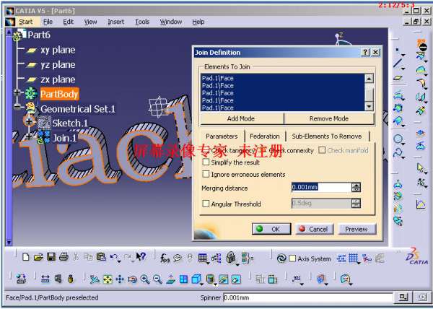433x309 pixels.
Task: Open the Insert menu
Action: (115, 22)
